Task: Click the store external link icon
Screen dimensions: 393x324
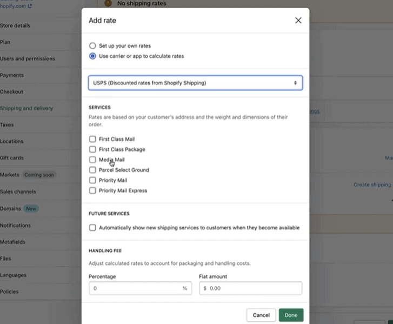Action: coord(30,6)
